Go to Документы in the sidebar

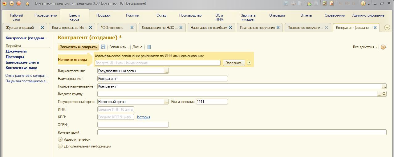click(16, 51)
